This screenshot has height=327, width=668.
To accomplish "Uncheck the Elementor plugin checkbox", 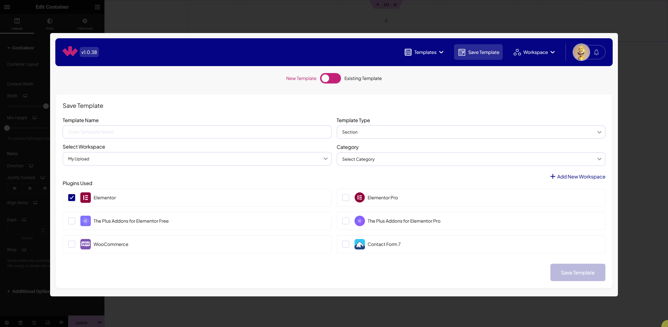I will [71, 197].
